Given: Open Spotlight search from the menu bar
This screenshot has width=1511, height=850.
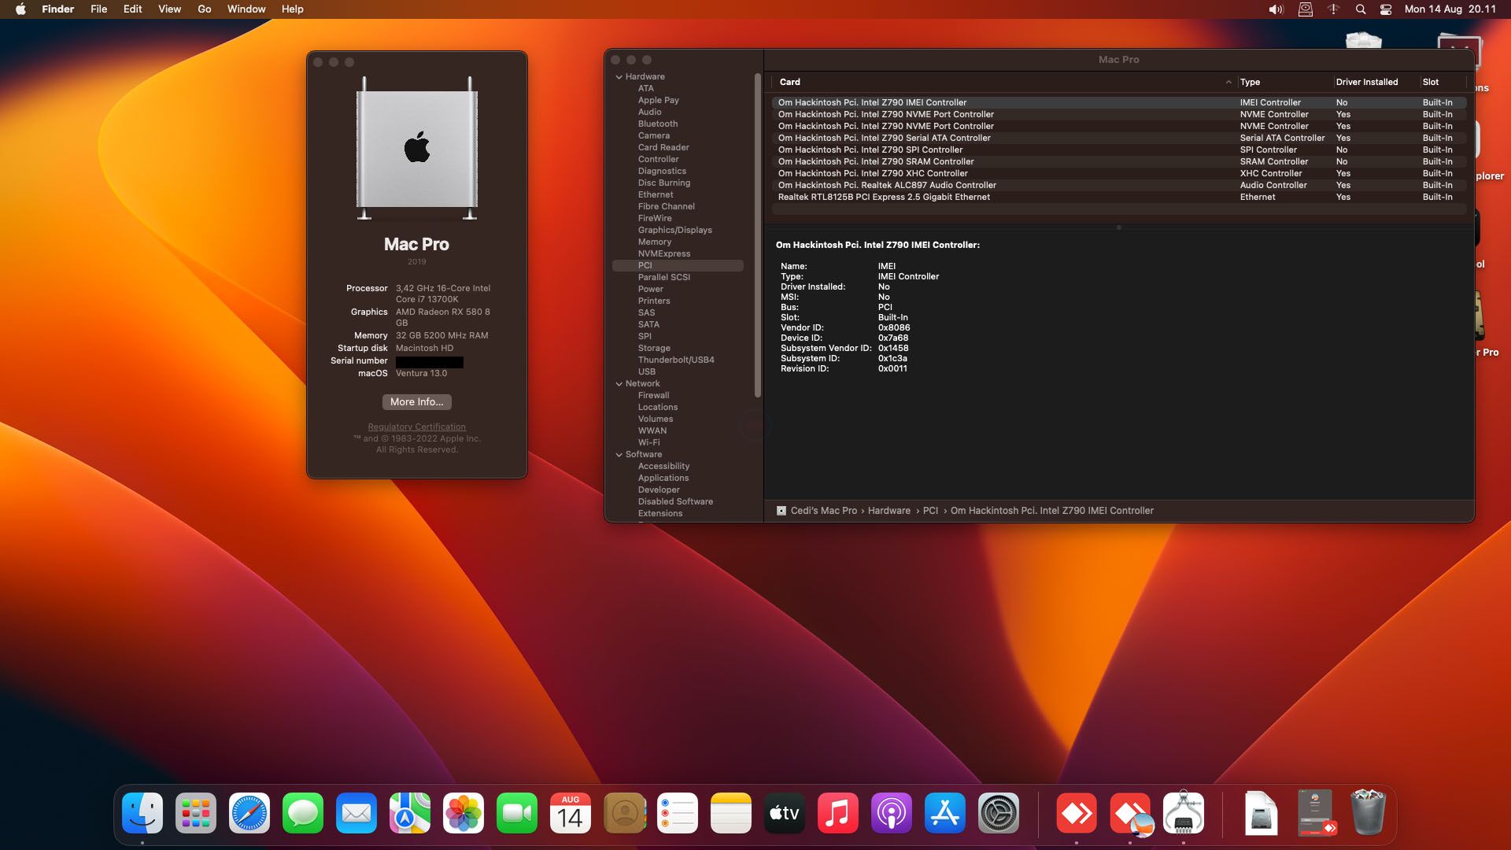Looking at the screenshot, I should click(1359, 9).
